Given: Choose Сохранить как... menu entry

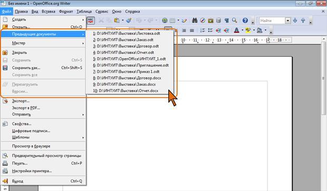Looking at the screenshot, I should 43,68.
